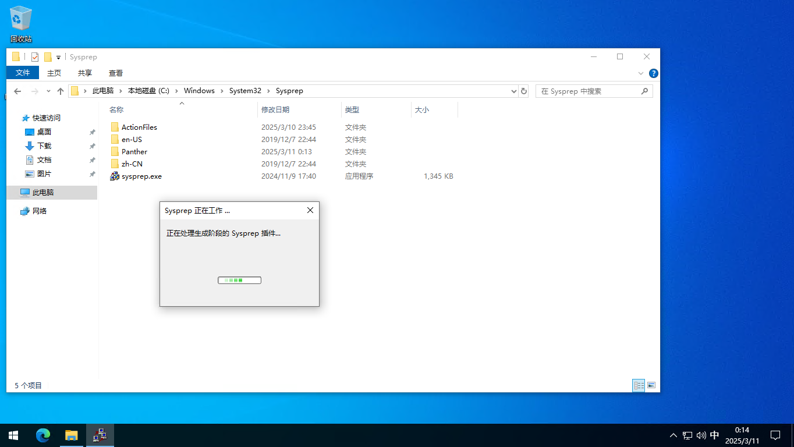Show hidden system tray icons
Screen dimensions: 794x447
[674, 435]
